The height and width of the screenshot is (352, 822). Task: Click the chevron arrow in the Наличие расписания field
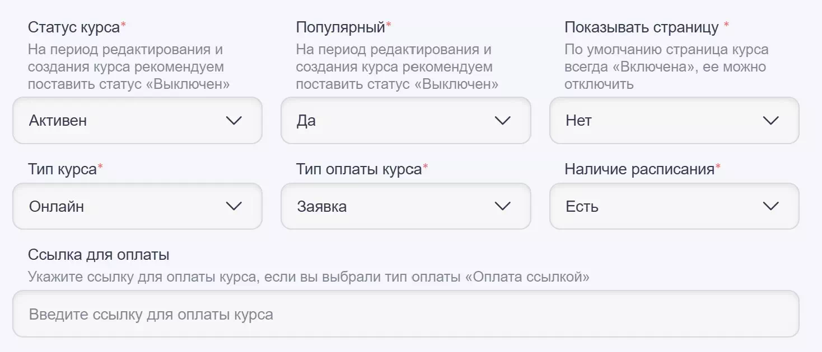point(771,206)
